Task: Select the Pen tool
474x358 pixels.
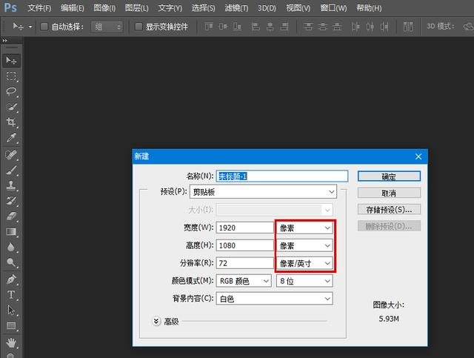Action: [x=11, y=279]
